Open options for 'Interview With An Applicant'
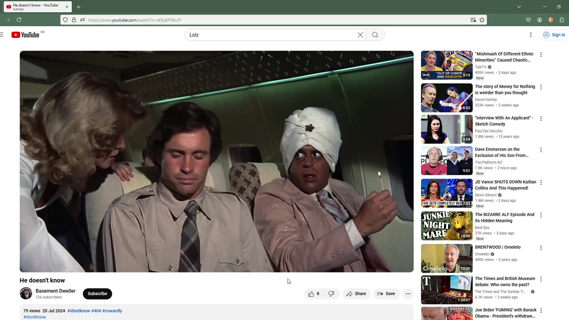Screen dimensions: 569x320 coord(541,119)
